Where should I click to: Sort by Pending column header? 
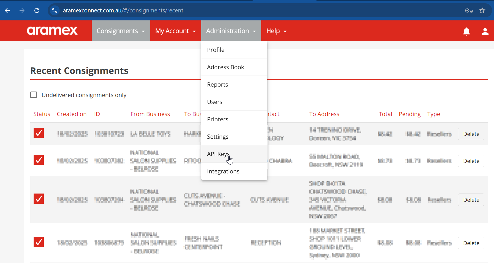pyautogui.click(x=409, y=114)
